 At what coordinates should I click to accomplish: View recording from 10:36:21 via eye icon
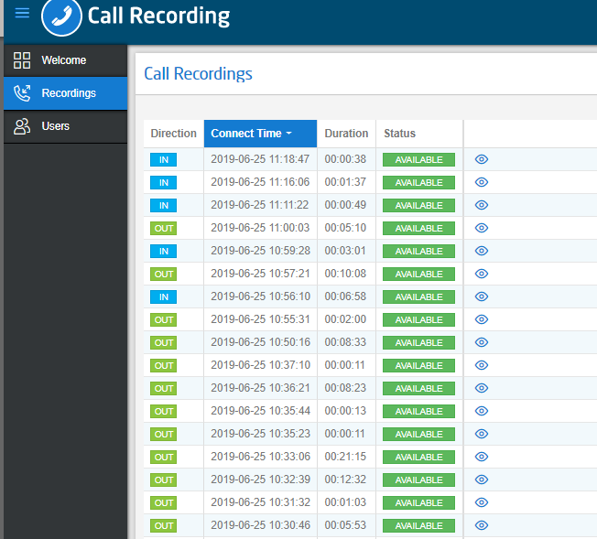click(482, 388)
